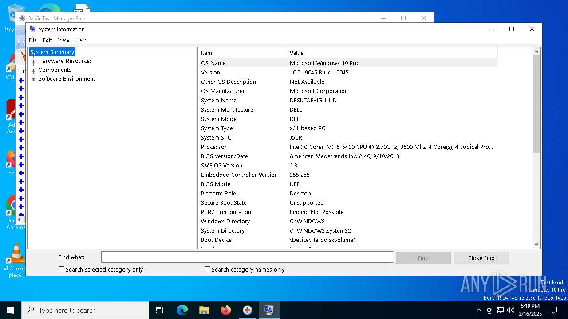This screenshot has height=319, width=568.
Task: Click the Binding Not Possible value
Action: pos(316,212)
